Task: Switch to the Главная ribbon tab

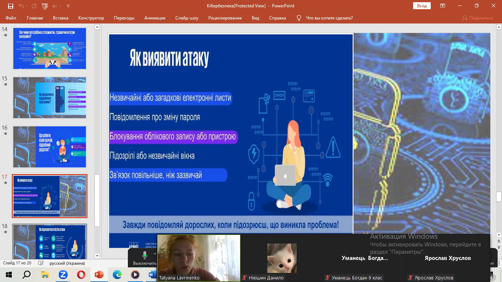Action: tap(35, 18)
